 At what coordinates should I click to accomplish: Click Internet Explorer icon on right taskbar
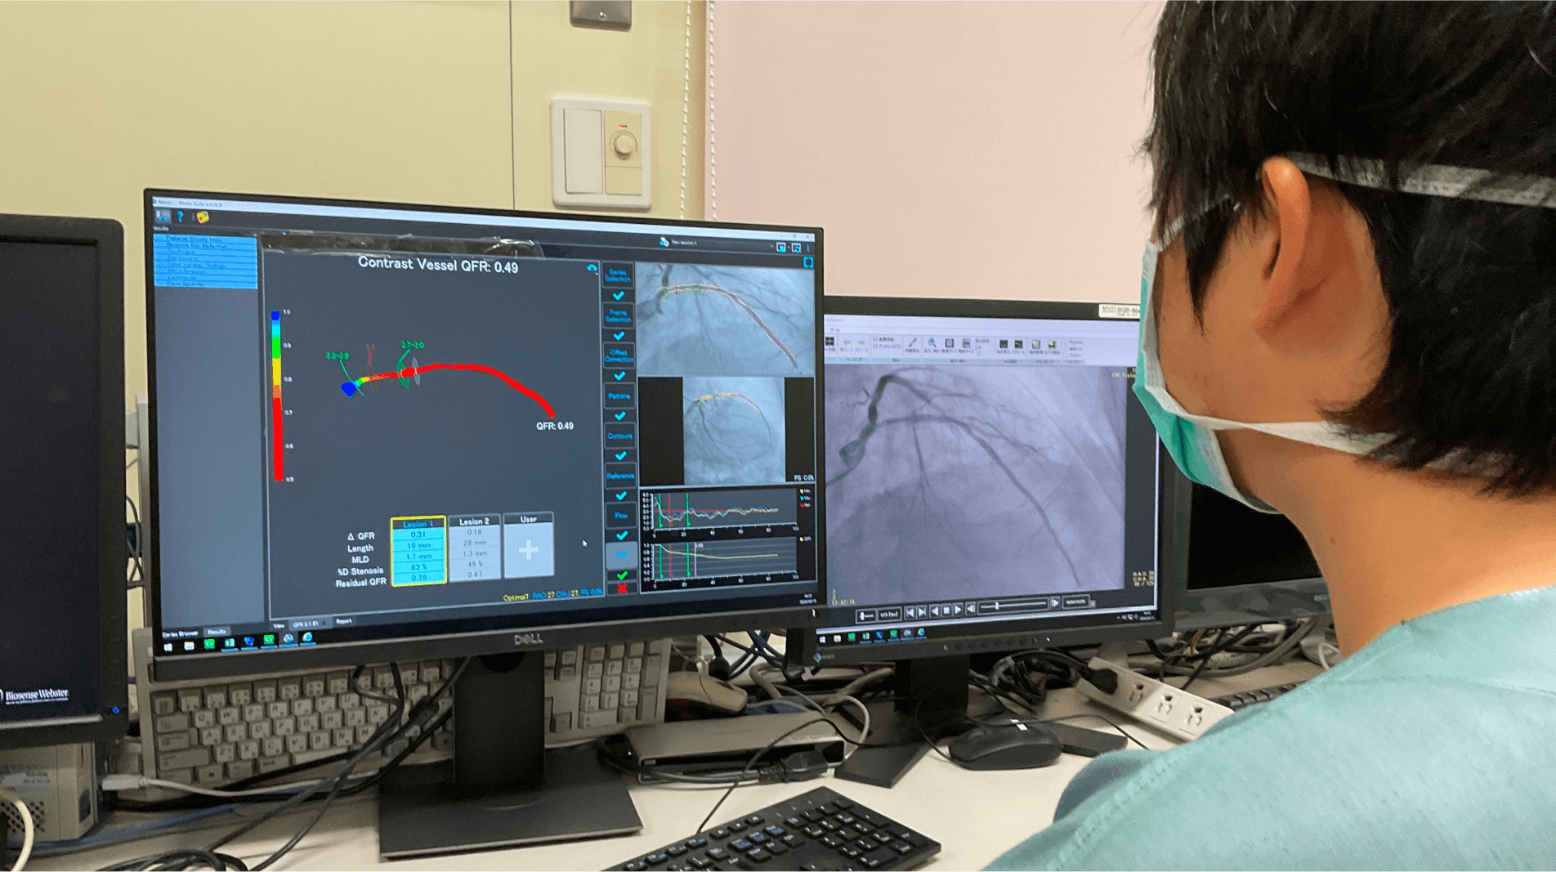coord(921,632)
